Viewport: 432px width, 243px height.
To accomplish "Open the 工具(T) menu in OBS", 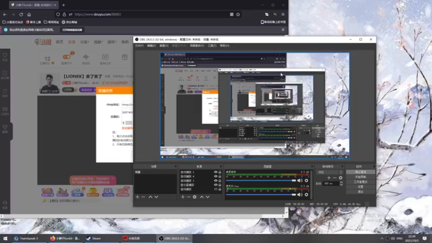I will point(212,46).
